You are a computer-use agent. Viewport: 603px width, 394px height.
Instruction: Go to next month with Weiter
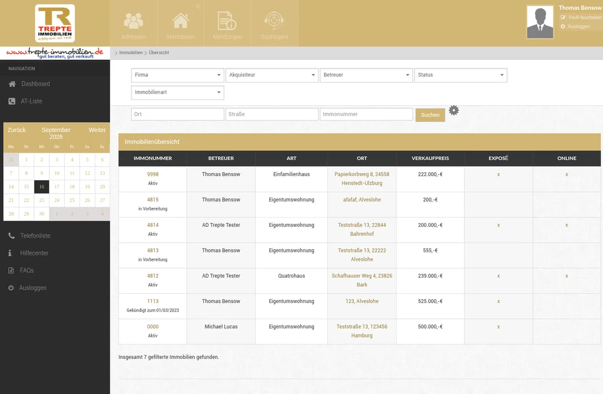tap(97, 130)
